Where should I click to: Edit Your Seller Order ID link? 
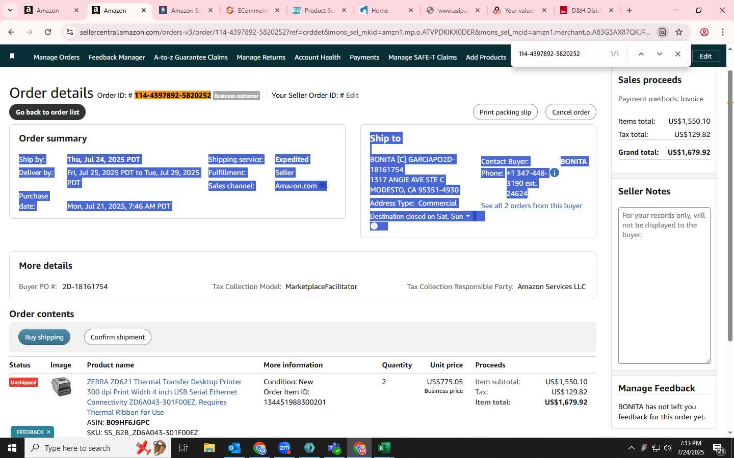(x=352, y=95)
